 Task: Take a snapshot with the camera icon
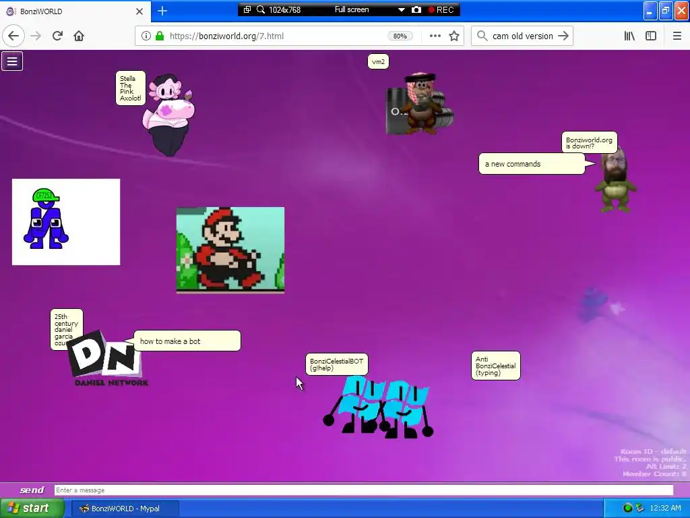(x=416, y=9)
